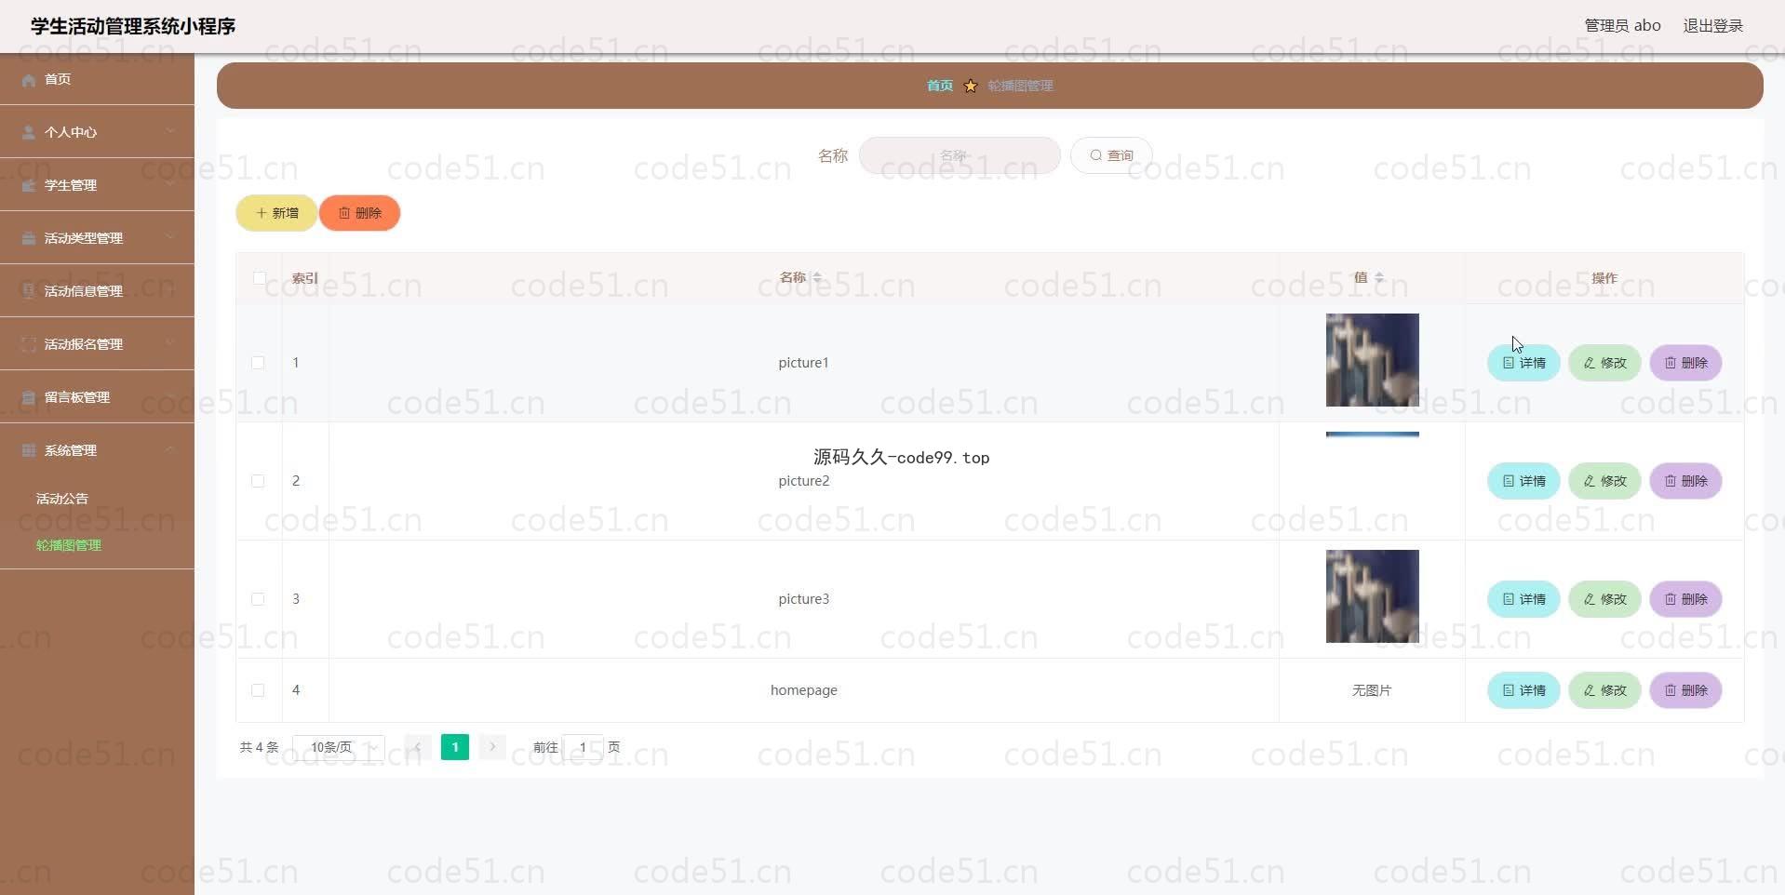Click the 名称 column sort arrows

[817, 277]
